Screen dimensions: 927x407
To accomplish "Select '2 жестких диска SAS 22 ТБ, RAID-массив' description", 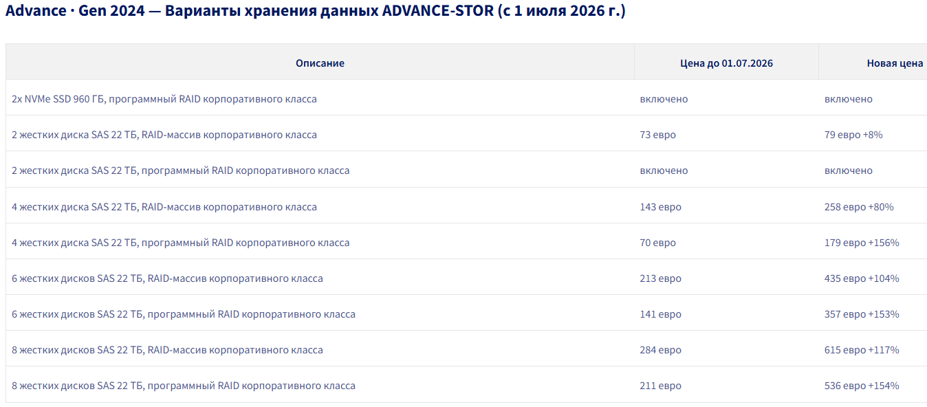I will [x=164, y=135].
